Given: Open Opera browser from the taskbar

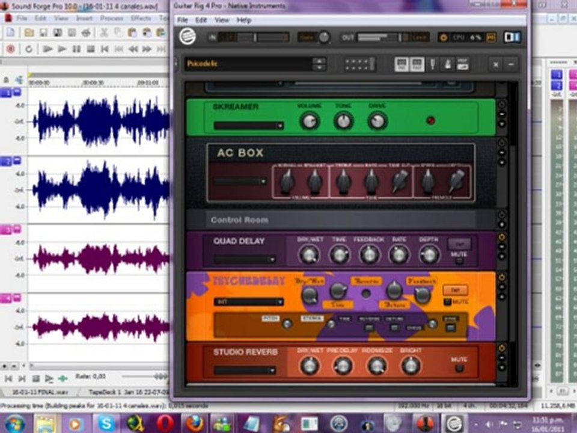Looking at the screenshot, I should tap(165, 423).
